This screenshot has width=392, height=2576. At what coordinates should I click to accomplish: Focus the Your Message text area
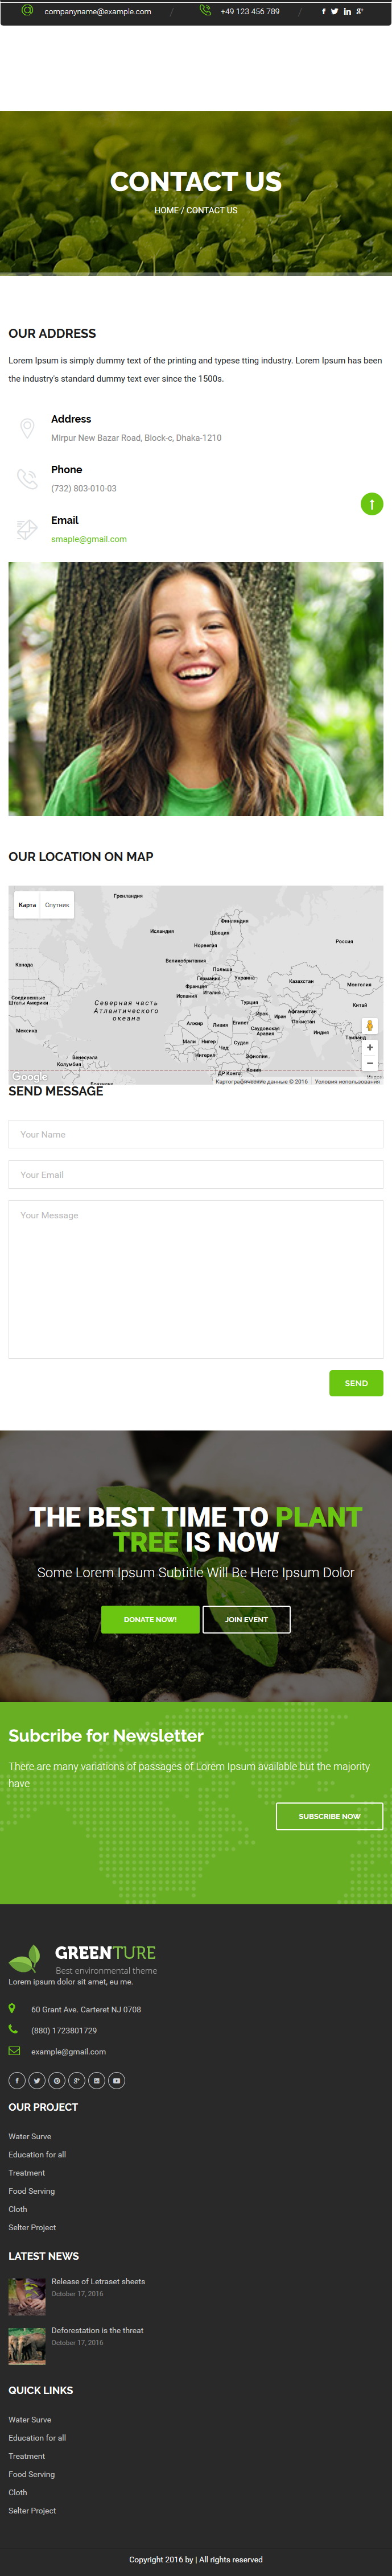click(196, 1279)
